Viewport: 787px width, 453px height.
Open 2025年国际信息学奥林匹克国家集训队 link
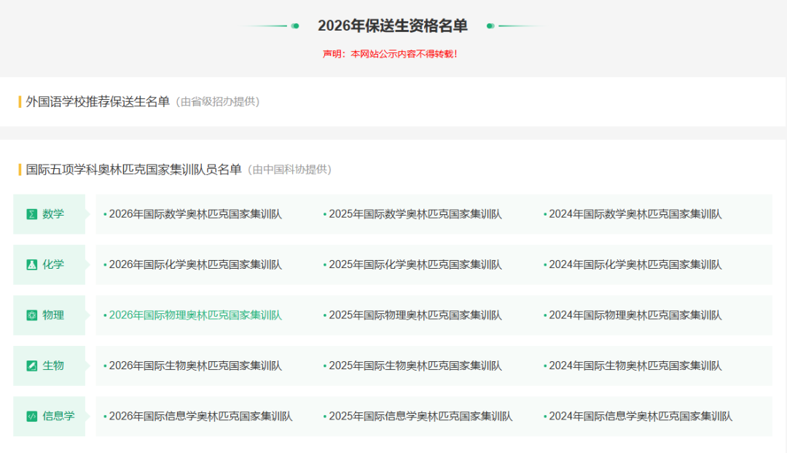(x=420, y=417)
